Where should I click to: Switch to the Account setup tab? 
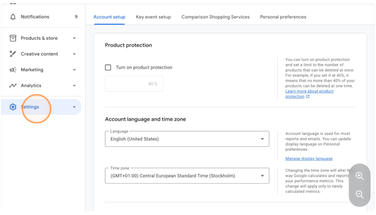(x=109, y=17)
